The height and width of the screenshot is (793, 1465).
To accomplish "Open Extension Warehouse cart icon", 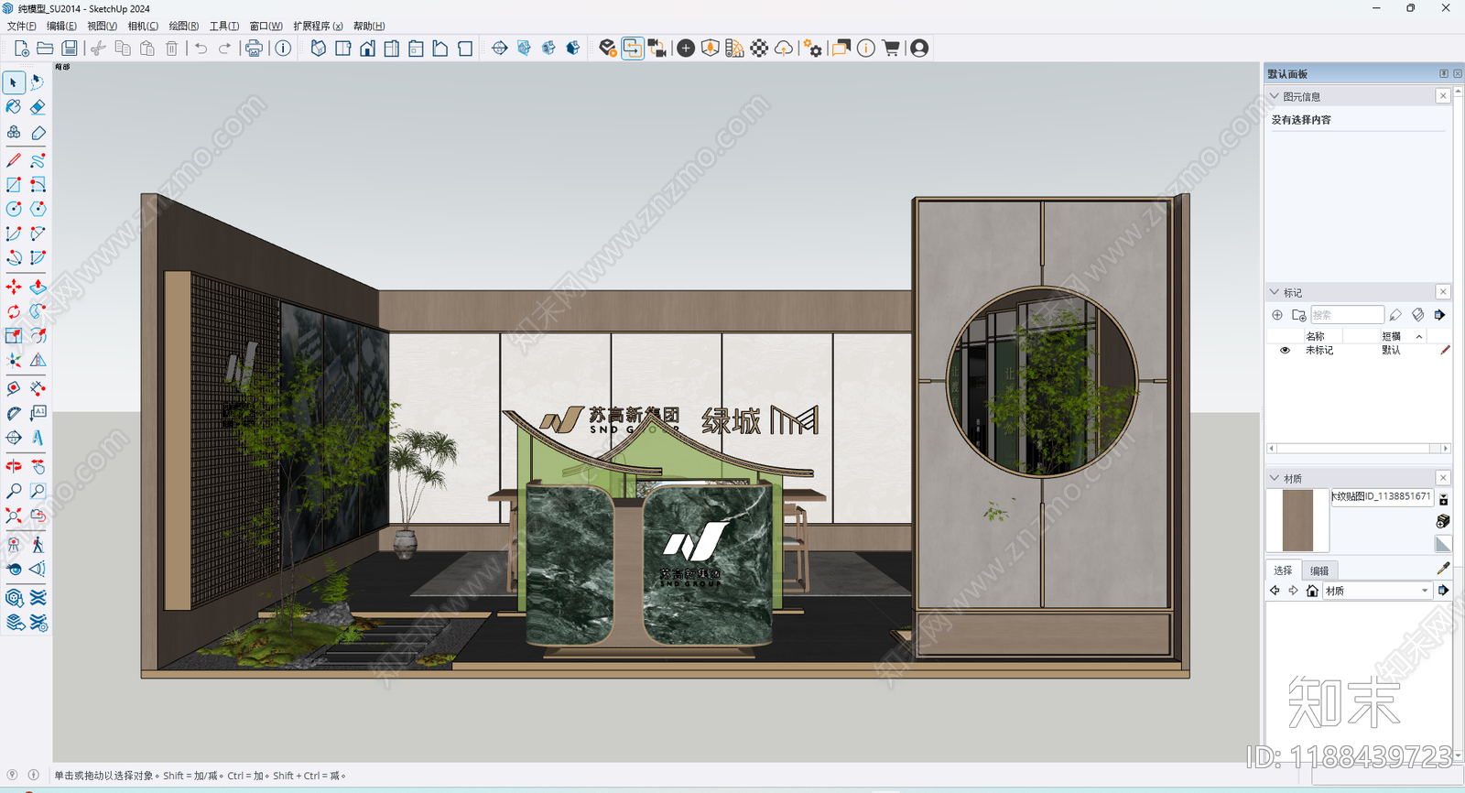I will tap(891, 49).
